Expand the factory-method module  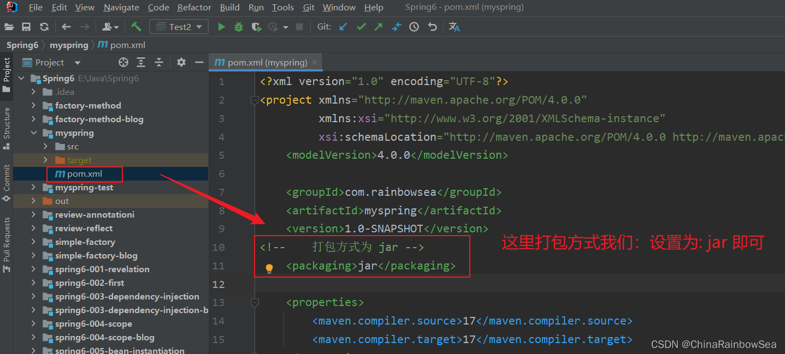tap(34, 106)
